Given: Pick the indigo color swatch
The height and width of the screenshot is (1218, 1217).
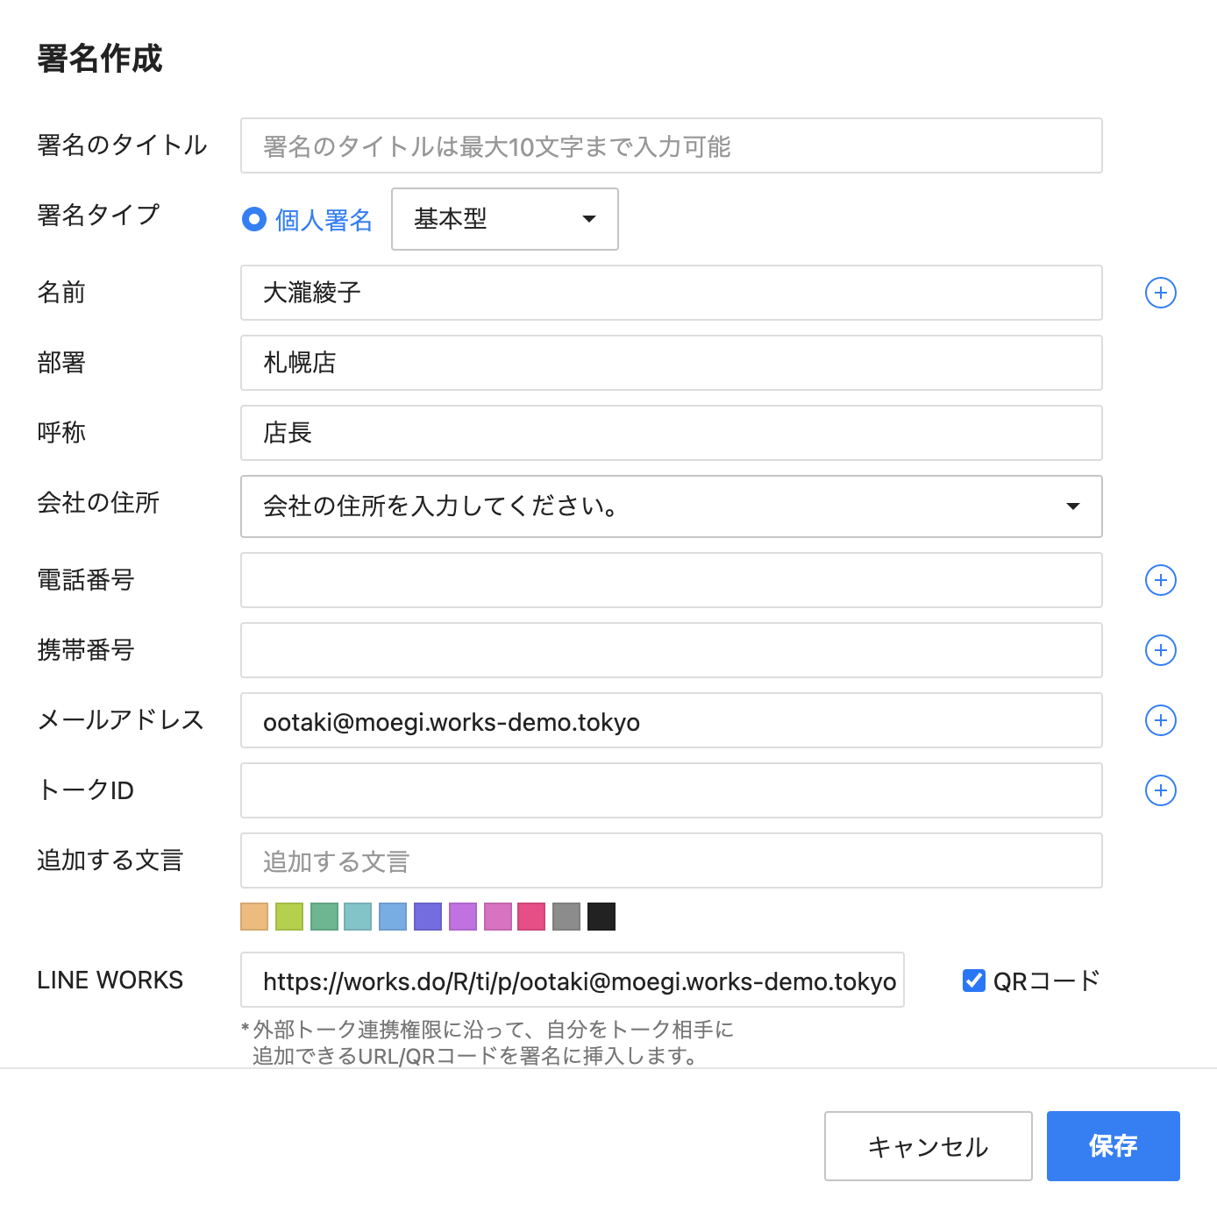Looking at the screenshot, I should coord(428,917).
